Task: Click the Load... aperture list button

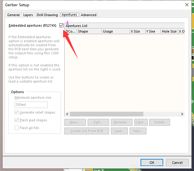Action: [x=119, y=131]
